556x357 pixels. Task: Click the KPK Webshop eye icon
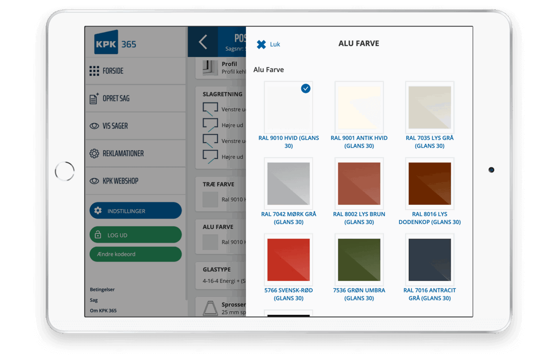[94, 181]
